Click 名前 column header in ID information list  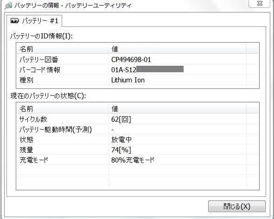[x=63, y=49]
